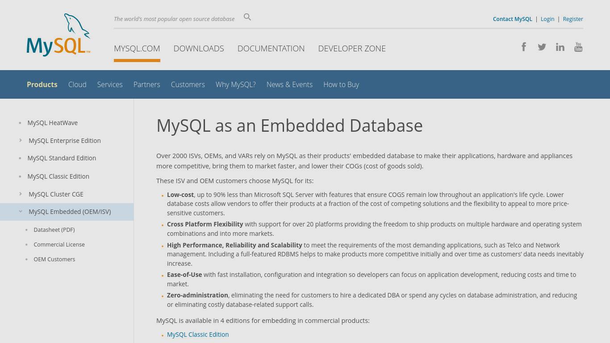The image size is (610, 343).
Task: Click the bold text Zero-administration
Action: click(197, 295)
